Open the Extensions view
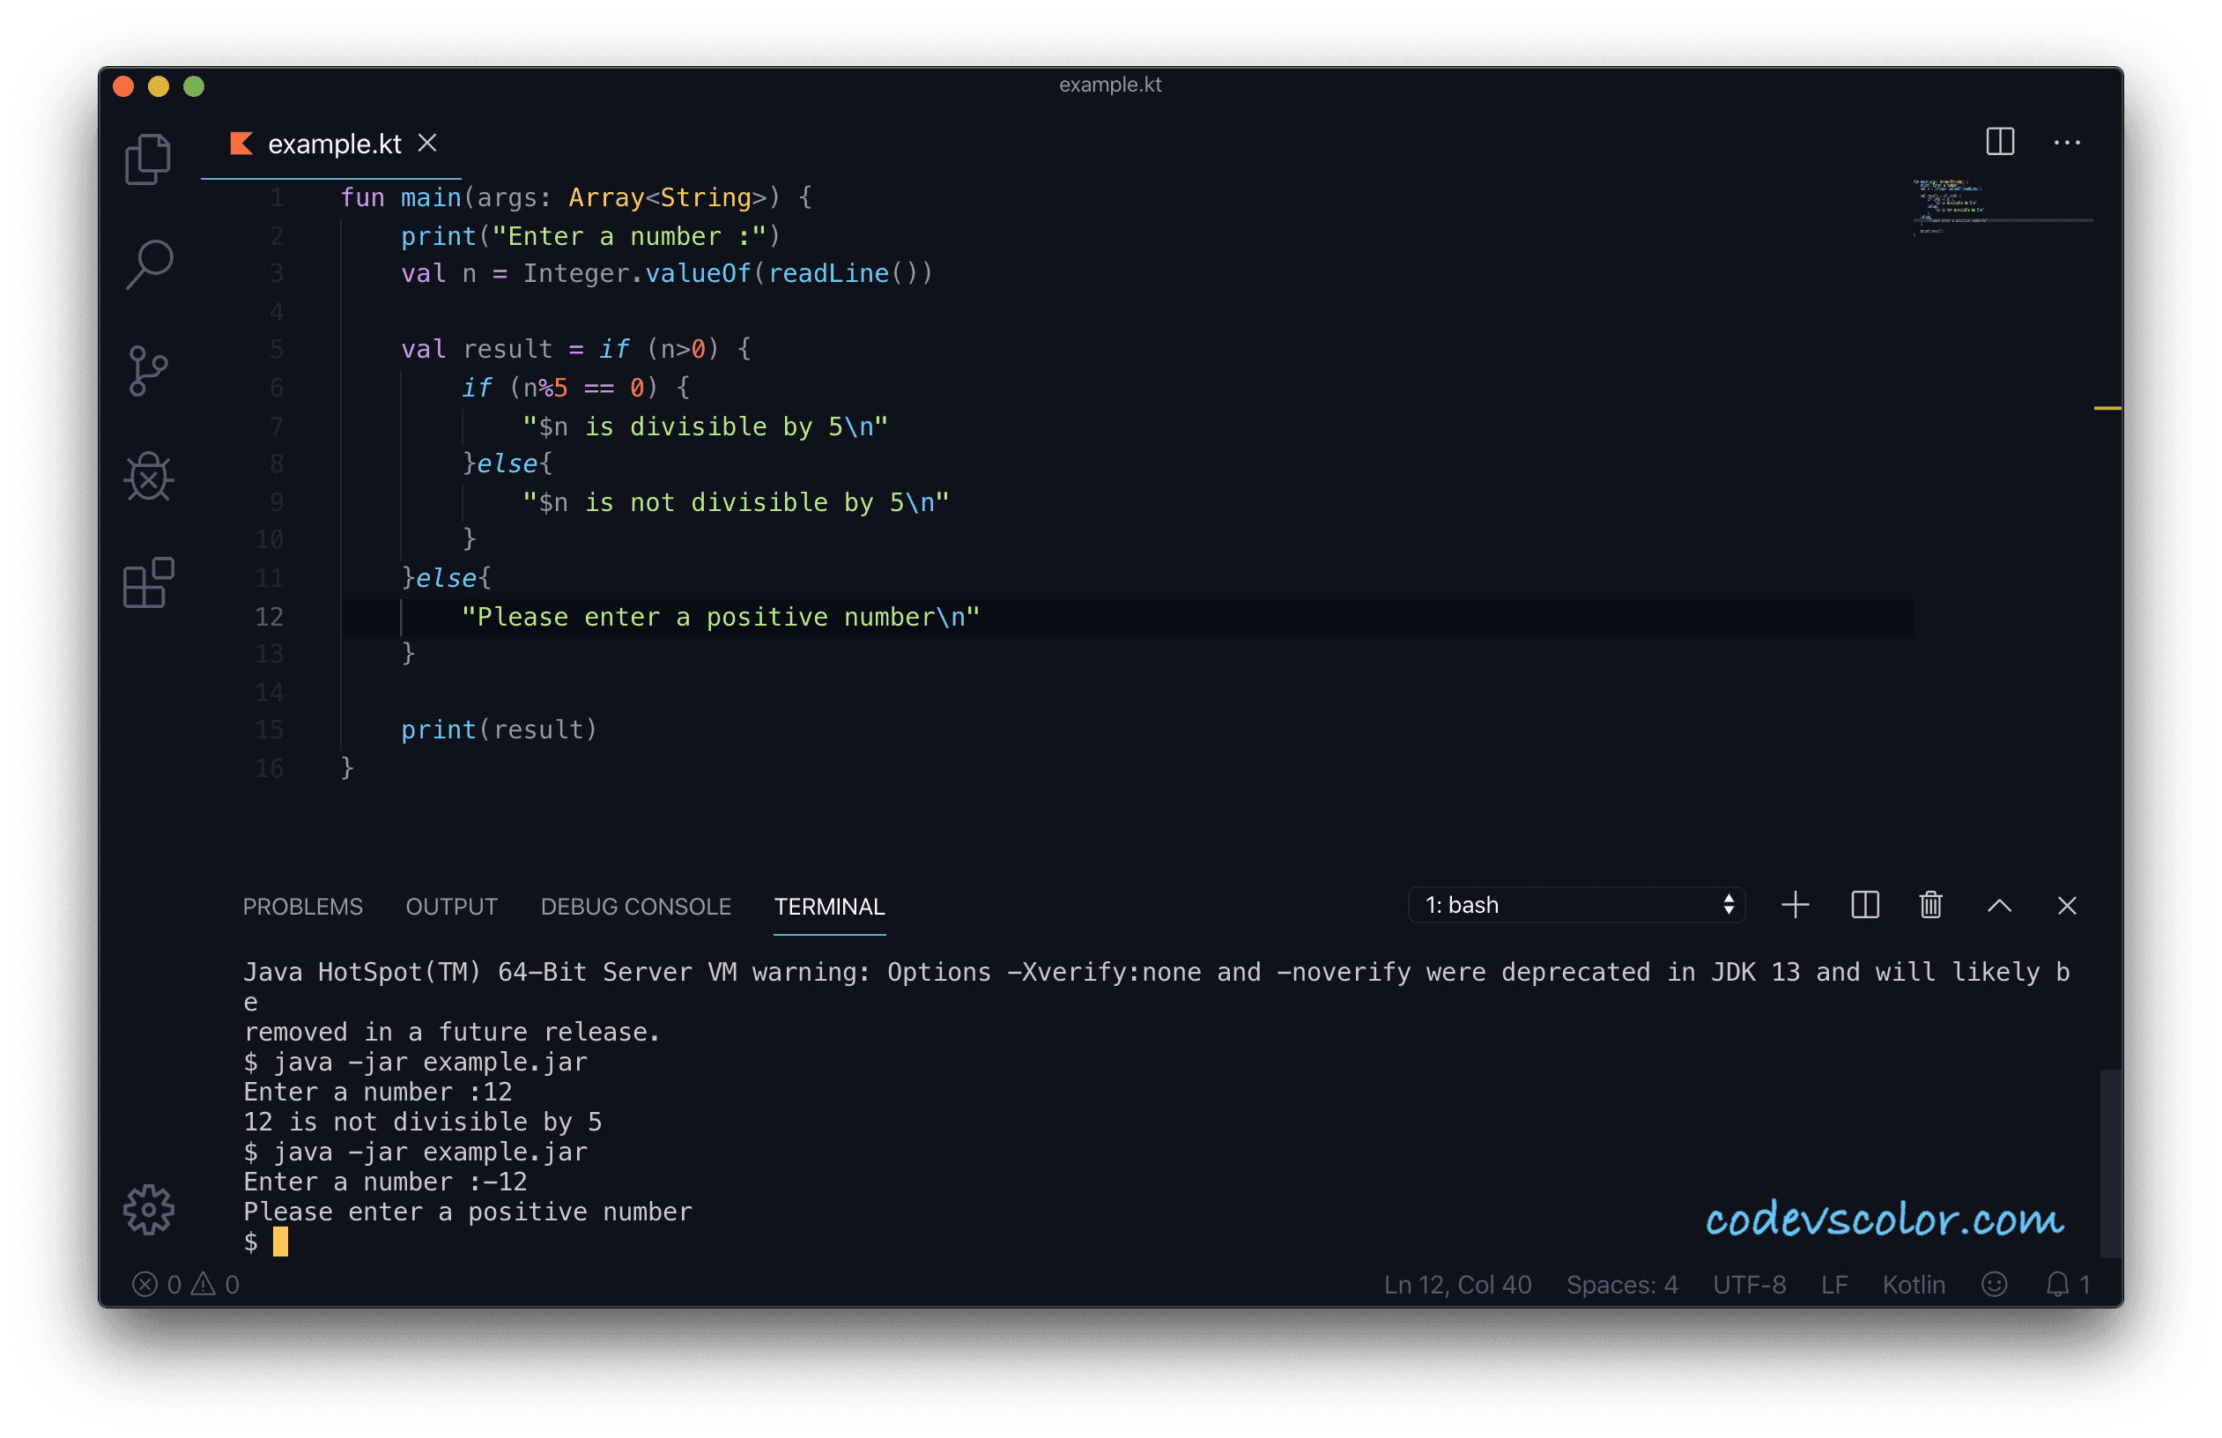 click(x=147, y=583)
